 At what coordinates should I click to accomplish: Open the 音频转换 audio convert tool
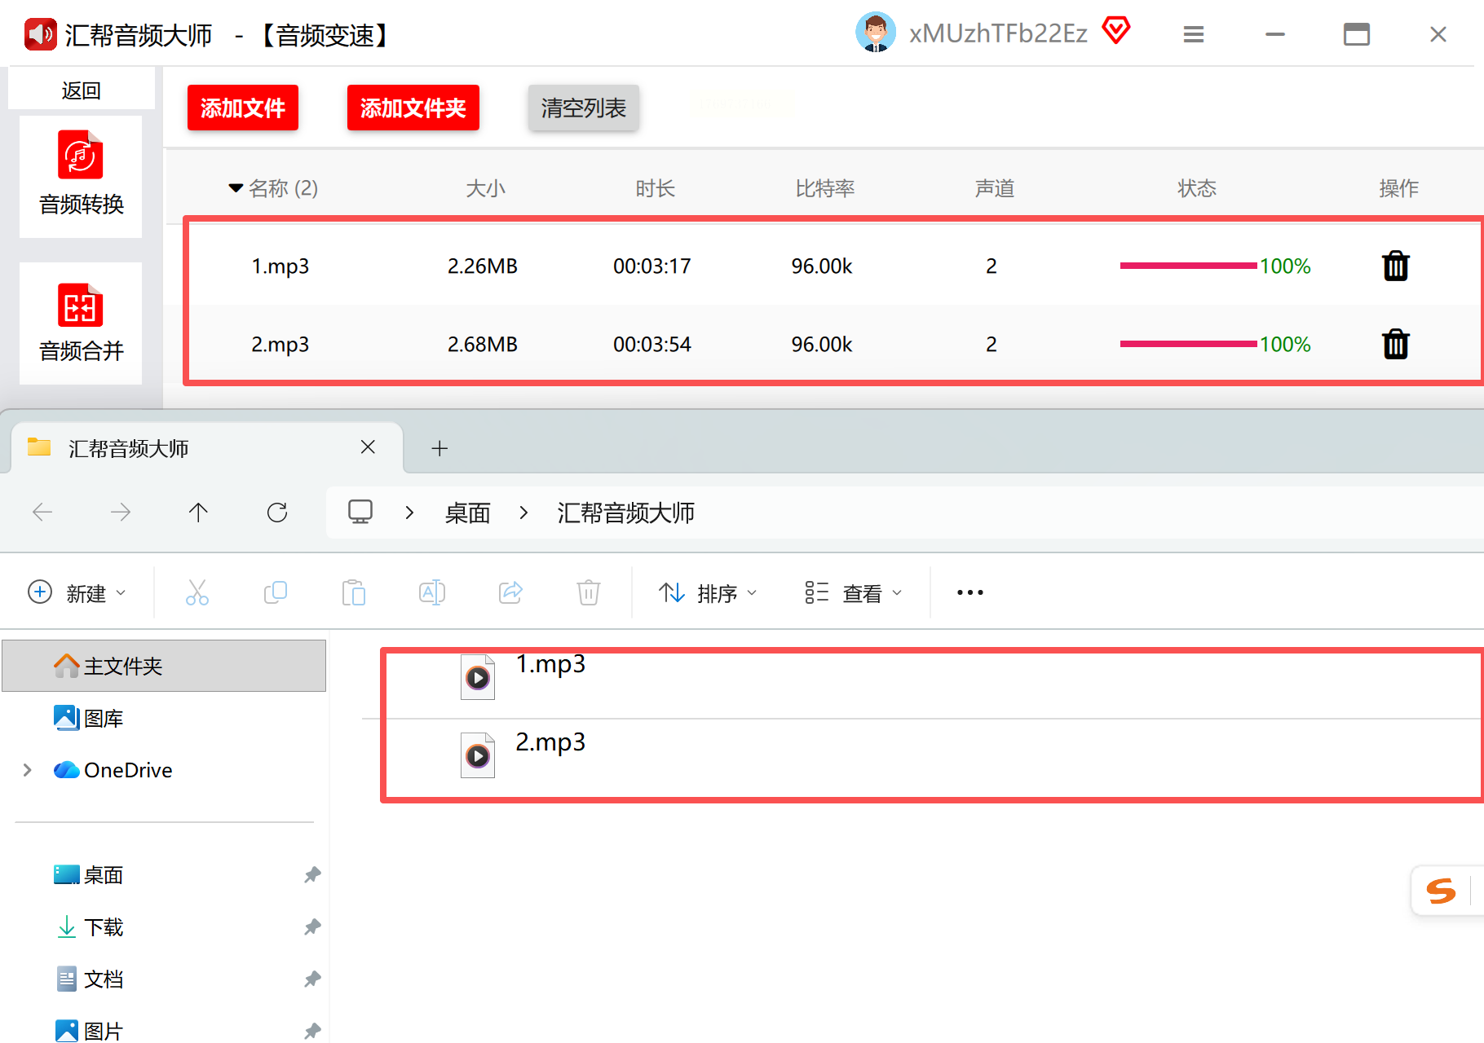81,175
